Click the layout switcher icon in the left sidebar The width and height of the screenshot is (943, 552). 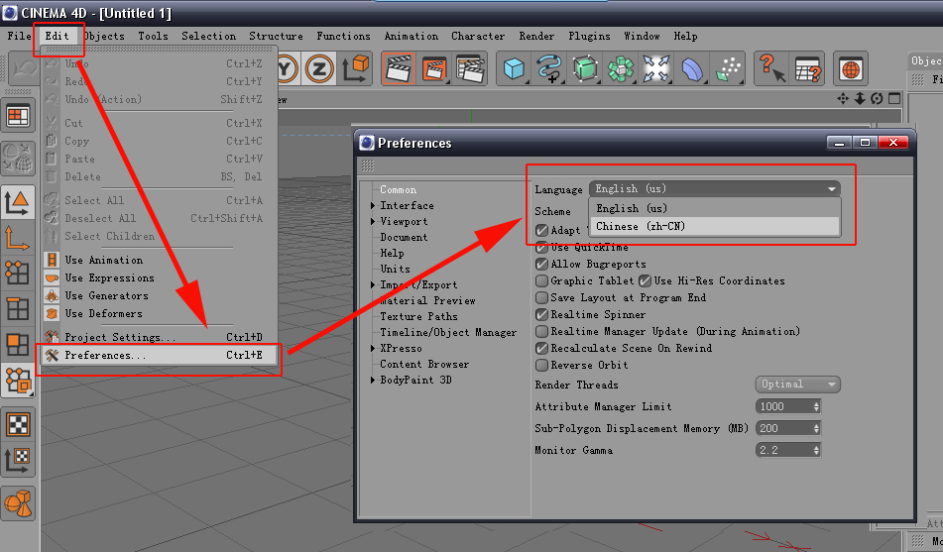(x=18, y=115)
